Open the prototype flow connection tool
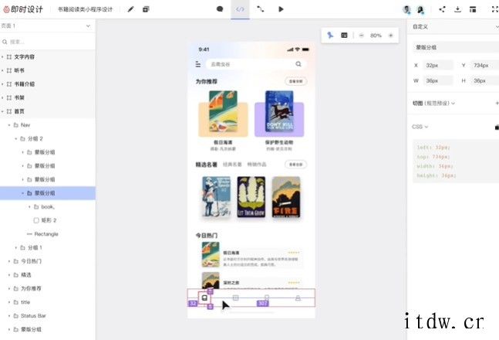The image size is (499, 340). (261, 9)
